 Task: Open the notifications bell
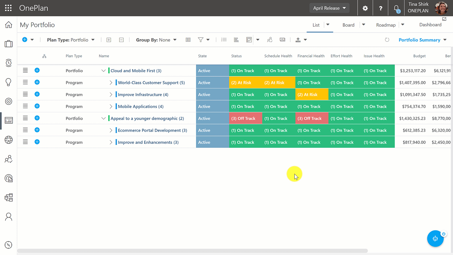(x=396, y=8)
